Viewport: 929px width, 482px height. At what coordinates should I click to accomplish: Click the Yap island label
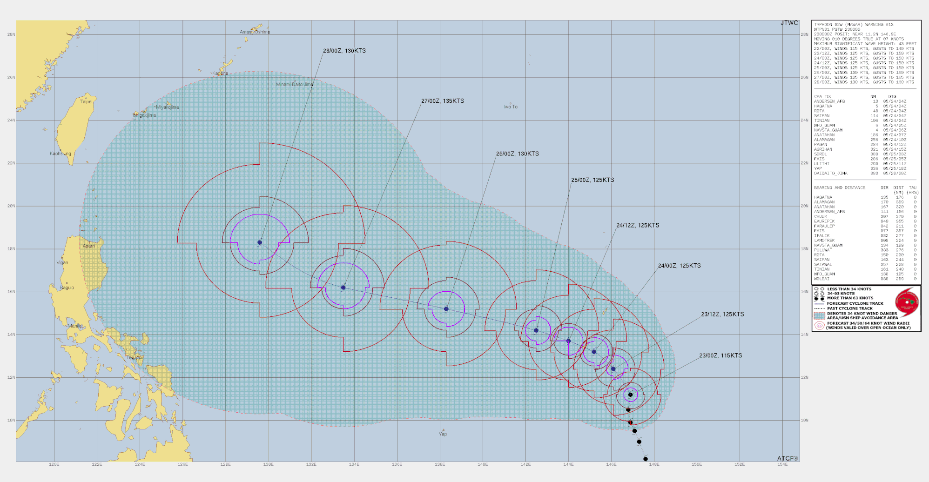pyautogui.click(x=443, y=434)
